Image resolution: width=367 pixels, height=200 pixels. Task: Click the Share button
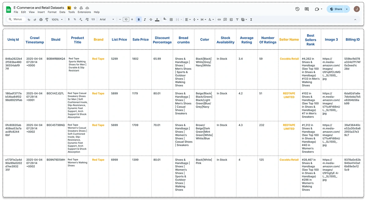coord(335,9)
